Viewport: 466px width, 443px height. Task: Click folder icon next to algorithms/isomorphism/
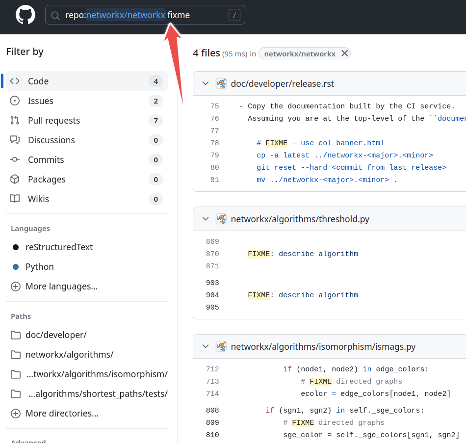[x=16, y=374]
